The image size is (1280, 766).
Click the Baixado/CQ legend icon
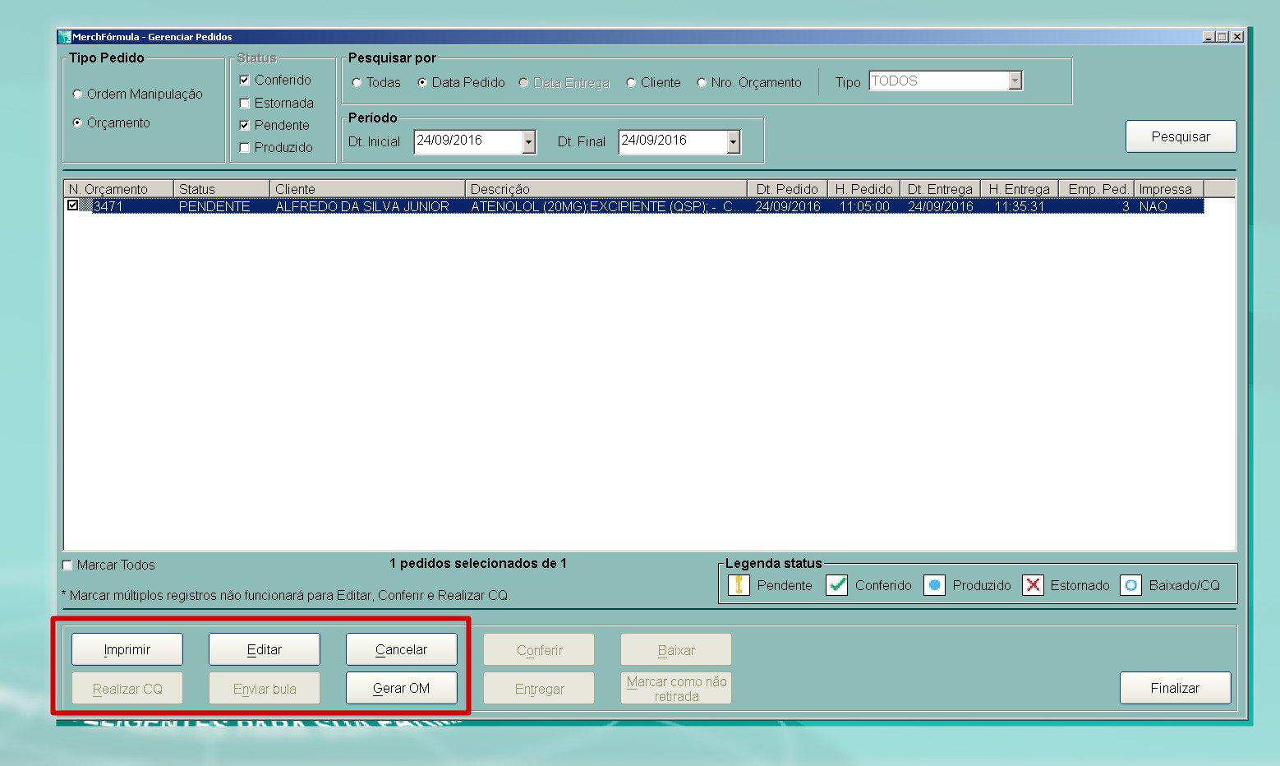[1130, 585]
